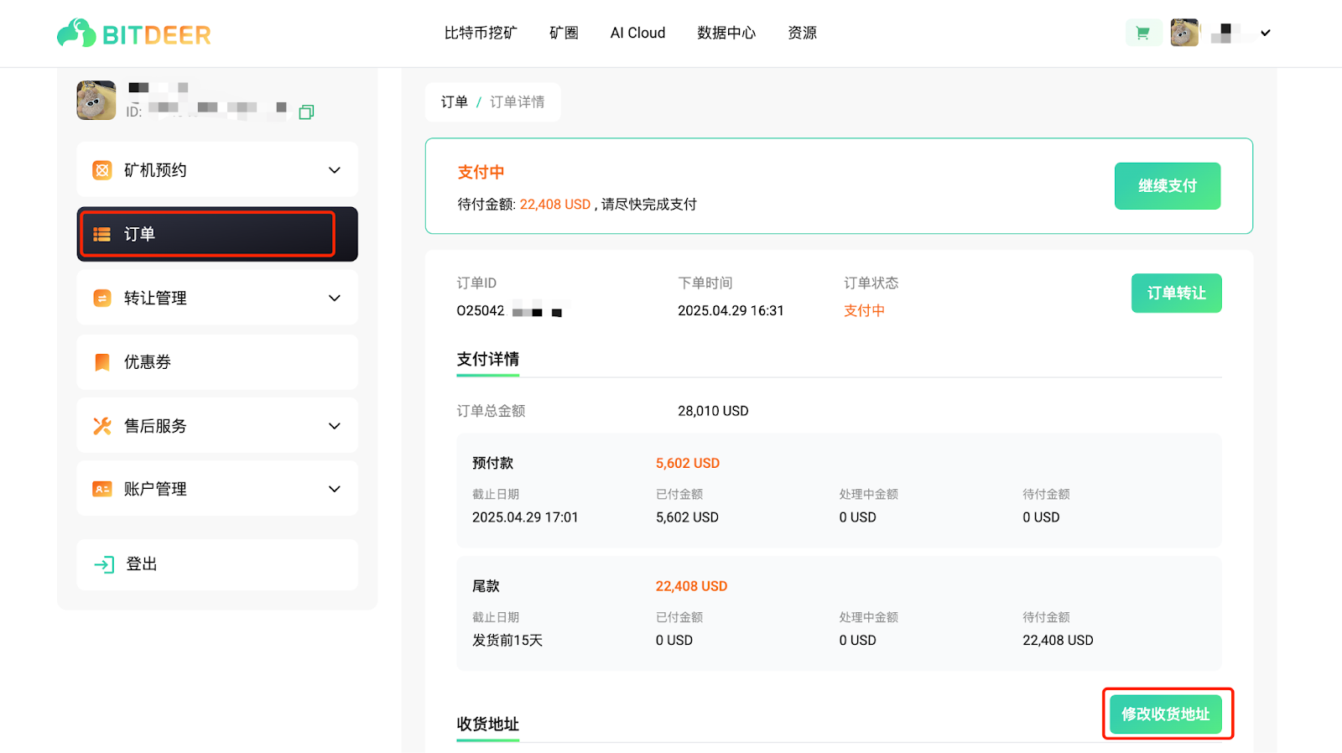This screenshot has width=1342, height=753.
Task: Click the 转让管理 sidebar icon
Action: point(102,299)
